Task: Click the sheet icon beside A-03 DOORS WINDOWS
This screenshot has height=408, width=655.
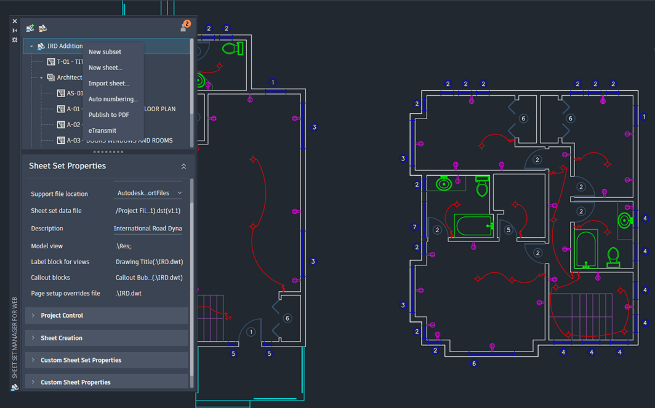Action: [60, 140]
